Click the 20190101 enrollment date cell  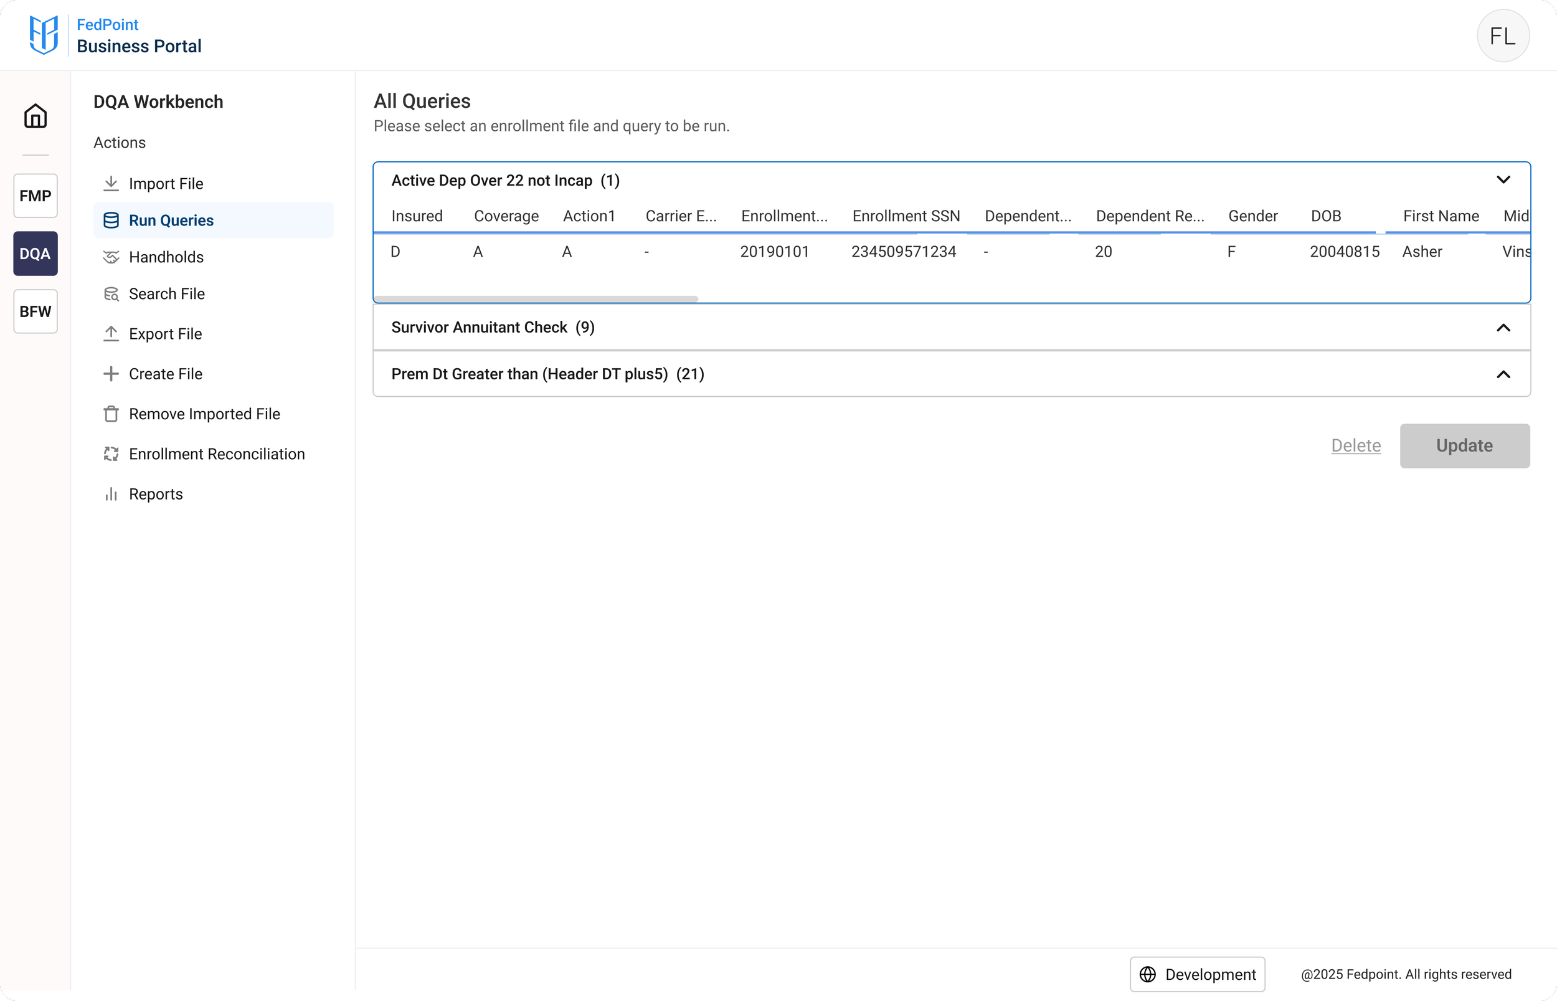click(x=775, y=252)
